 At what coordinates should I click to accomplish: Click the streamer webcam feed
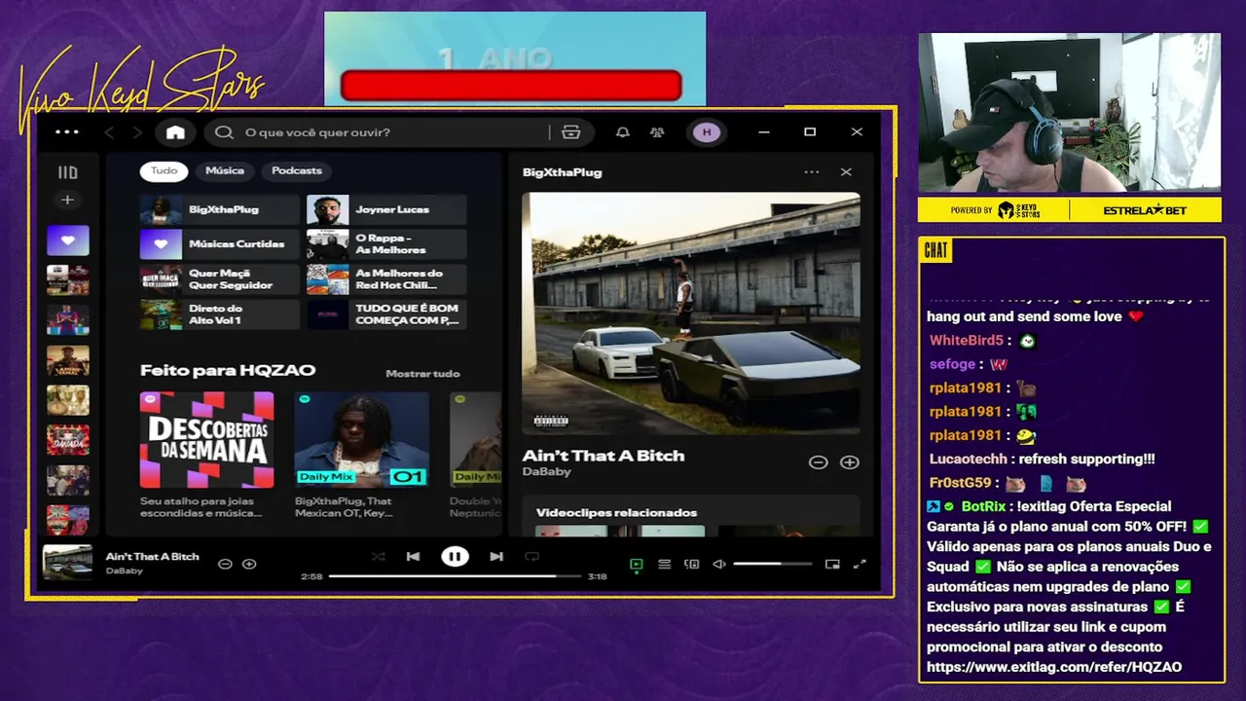coord(1069,114)
